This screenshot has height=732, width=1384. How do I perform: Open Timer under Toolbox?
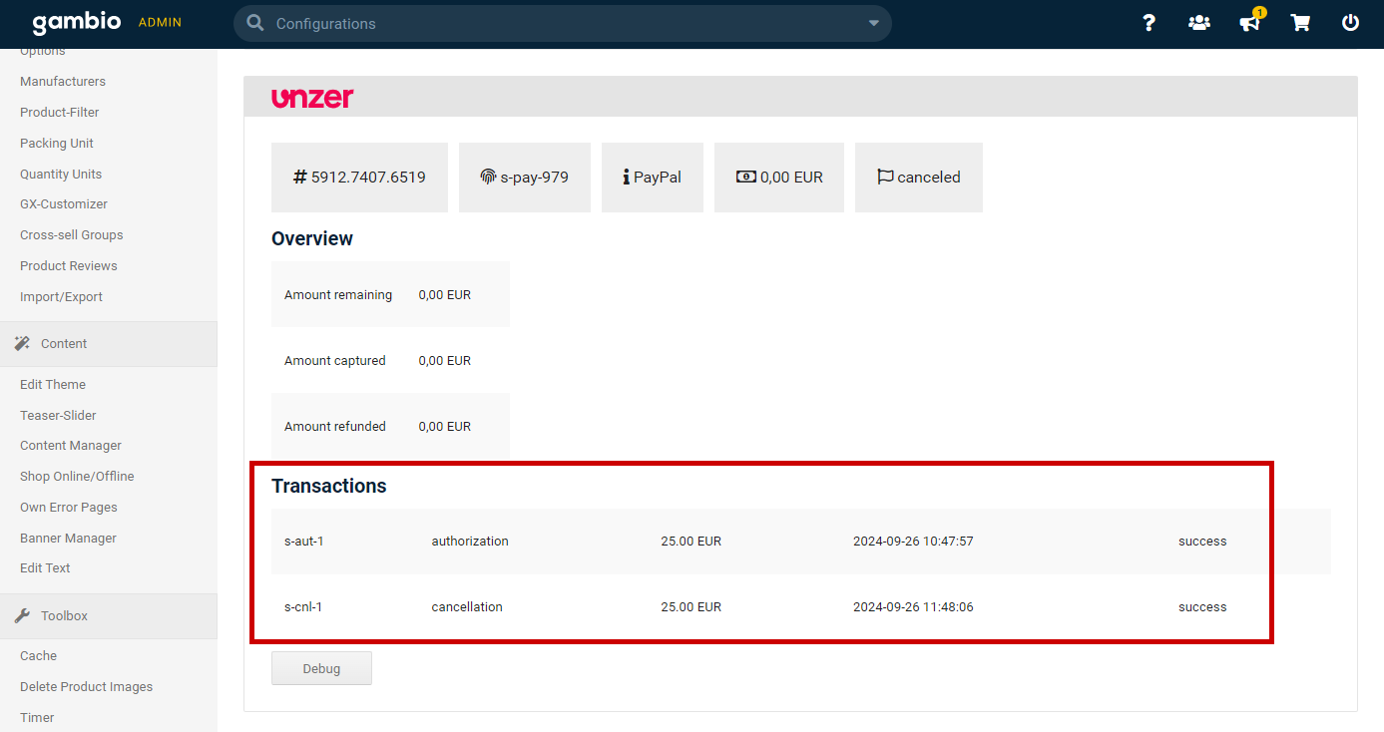[37, 718]
